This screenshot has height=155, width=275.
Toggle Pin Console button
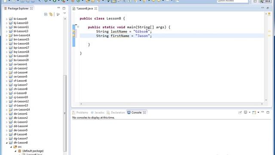click(x=240, y=112)
